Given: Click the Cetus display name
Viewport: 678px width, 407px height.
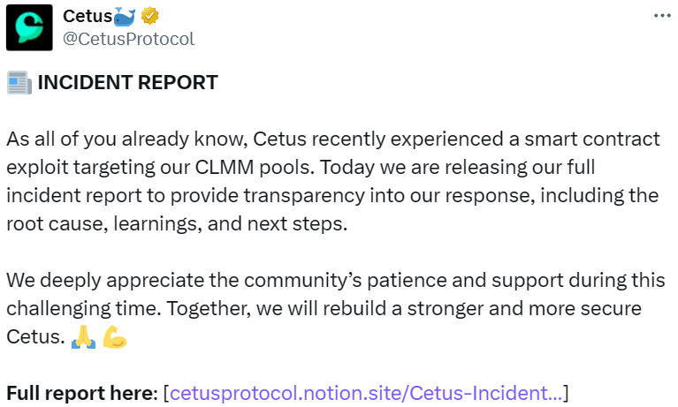Looking at the screenshot, I should (x=88, y=16).
